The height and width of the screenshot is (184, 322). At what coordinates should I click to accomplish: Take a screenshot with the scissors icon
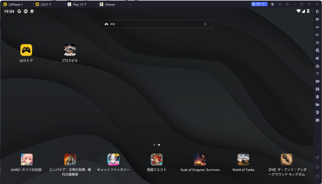(317, 73)
